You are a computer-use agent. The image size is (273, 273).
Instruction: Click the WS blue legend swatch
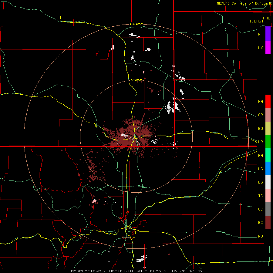click(x=268, y=169)
